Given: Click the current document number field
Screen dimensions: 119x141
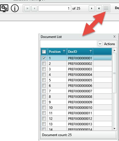Looking at the screenshot, I should coord(55,9).
